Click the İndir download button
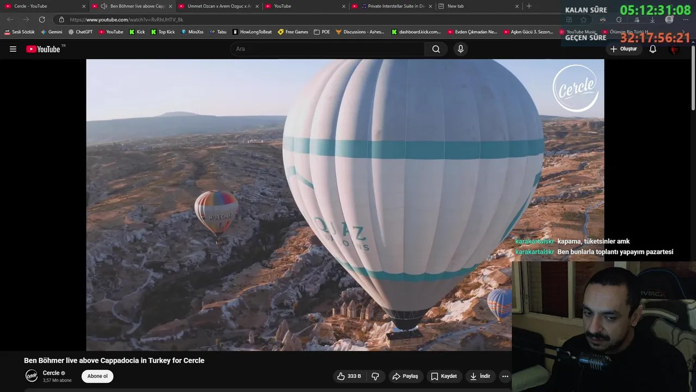The height and width of the screenshot is (392, 696). tap(480, 376)
